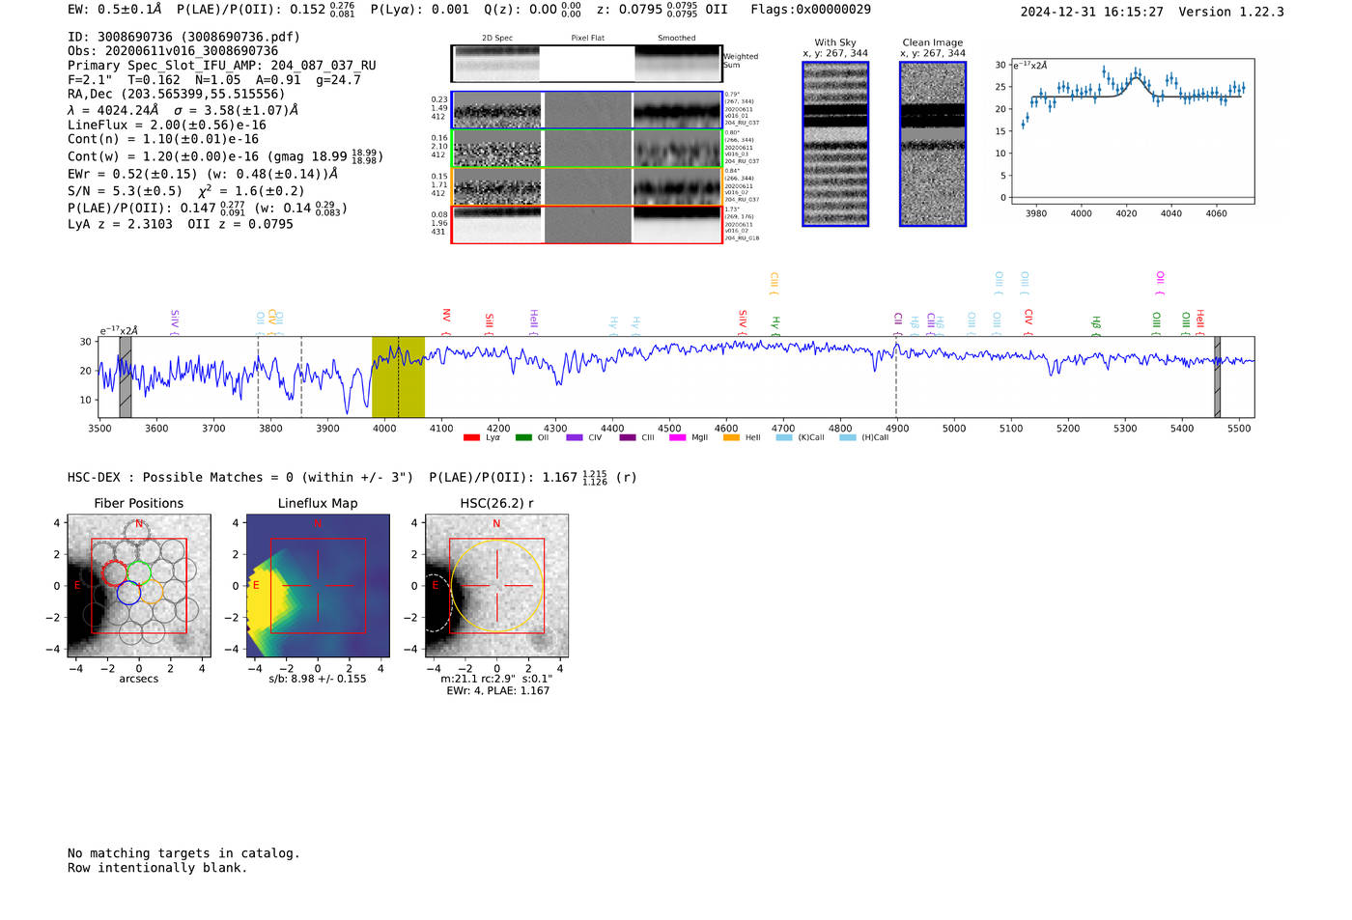
Task: Select the With Sky cutout panel
Action: point(835,144)
